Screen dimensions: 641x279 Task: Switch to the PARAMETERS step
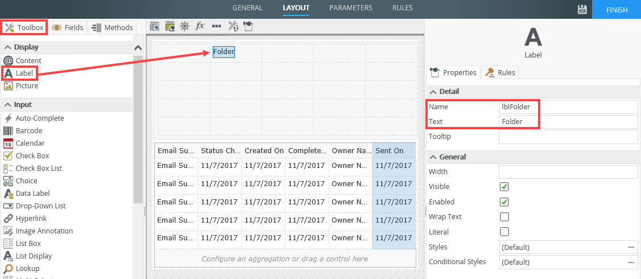click(x=351, y=8)
